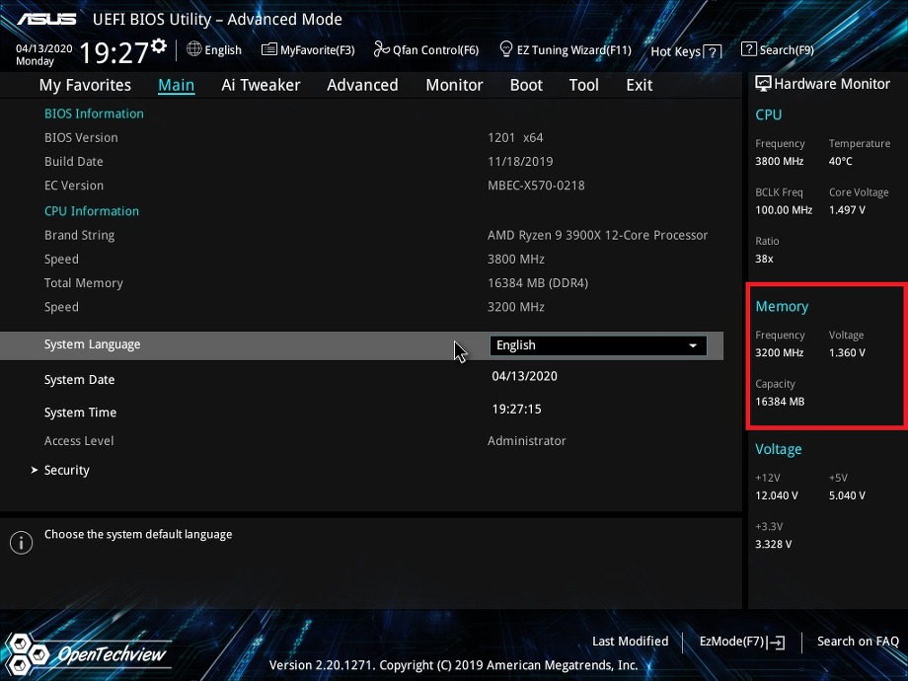Image resolution: width=908 pixels, height=681 pixels.
Task: Launch EZ Tuning Wizard lightbulb icon
Action: click(x=506, y=49)
